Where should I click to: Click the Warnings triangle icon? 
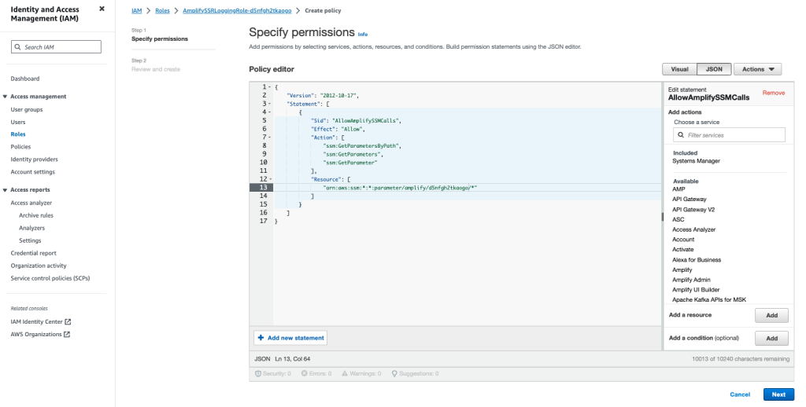point(345,374)
